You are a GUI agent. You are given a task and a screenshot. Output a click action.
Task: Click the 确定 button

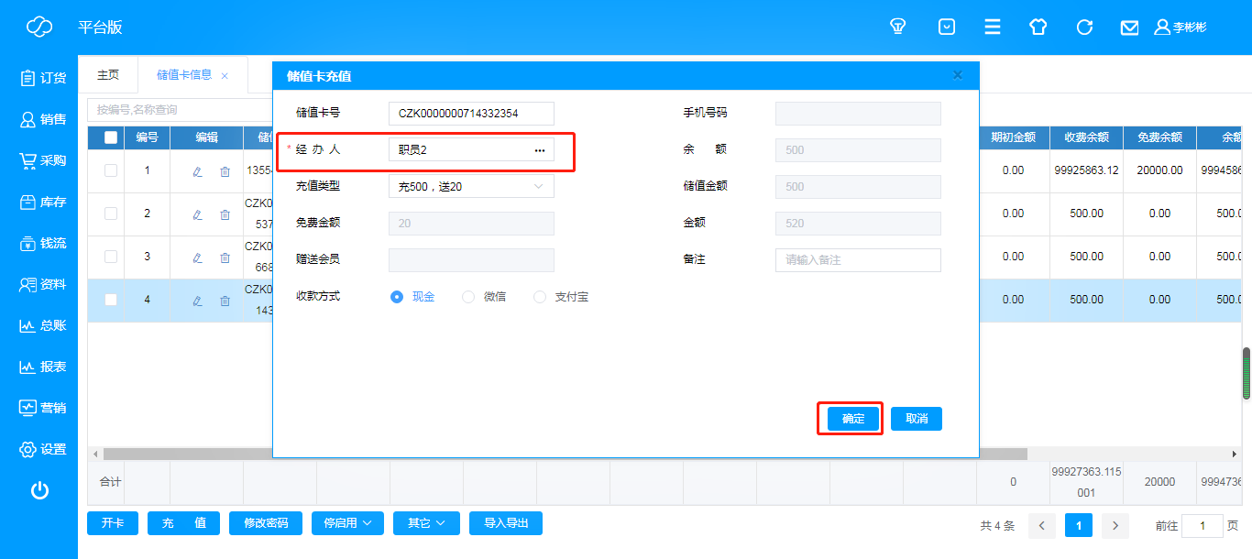pos(853,419)
